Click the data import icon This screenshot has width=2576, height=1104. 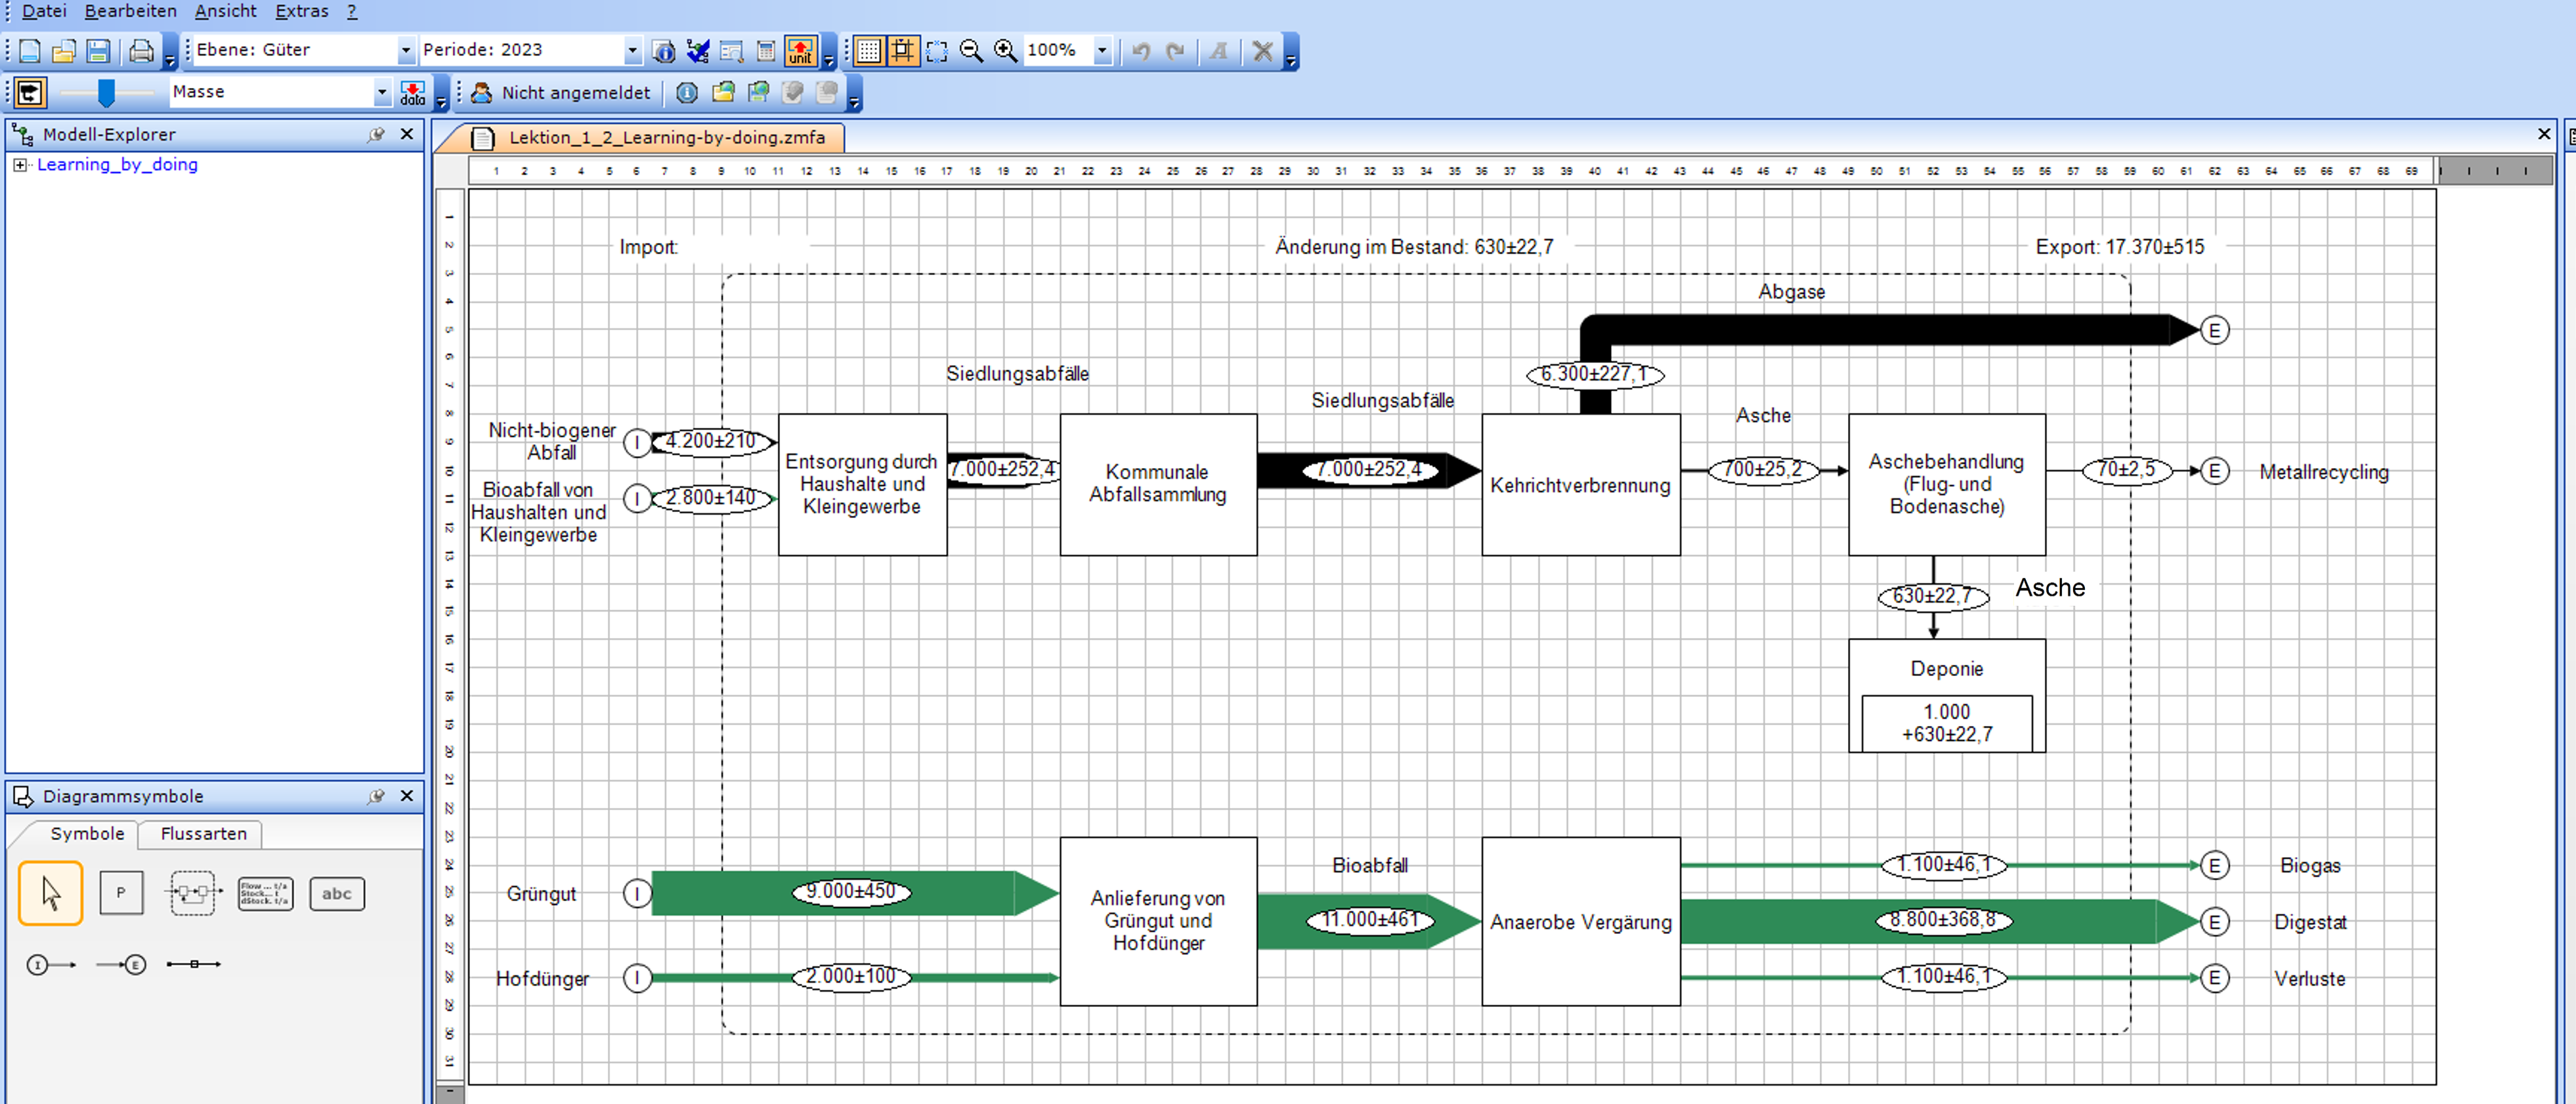point(412,93)
